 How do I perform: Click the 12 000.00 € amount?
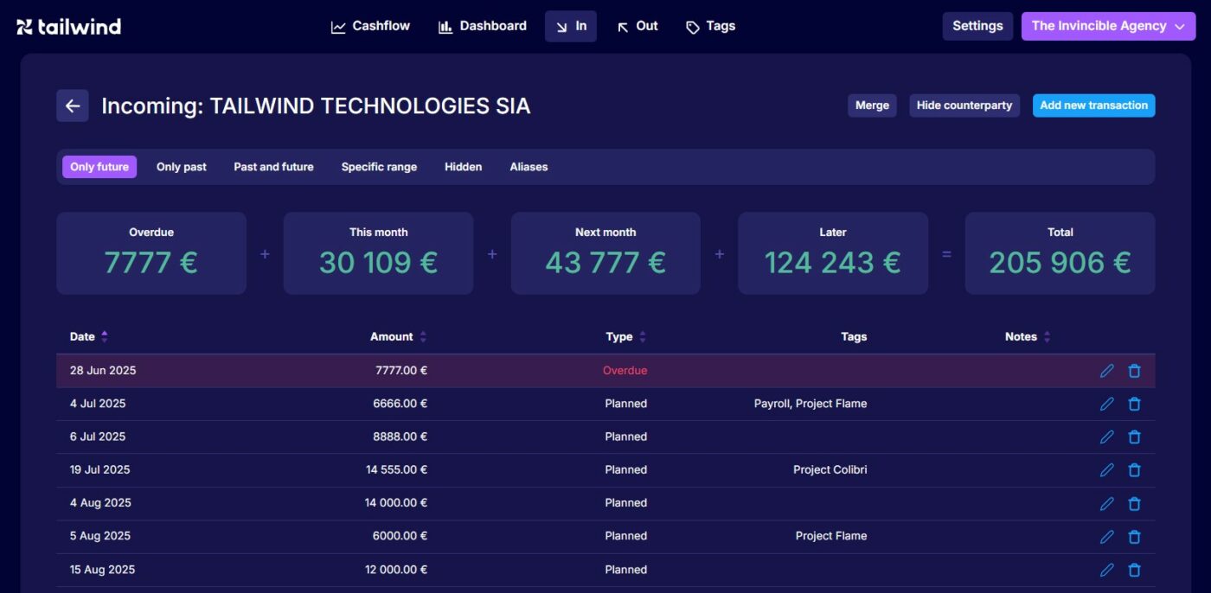[x=396, y=570]
